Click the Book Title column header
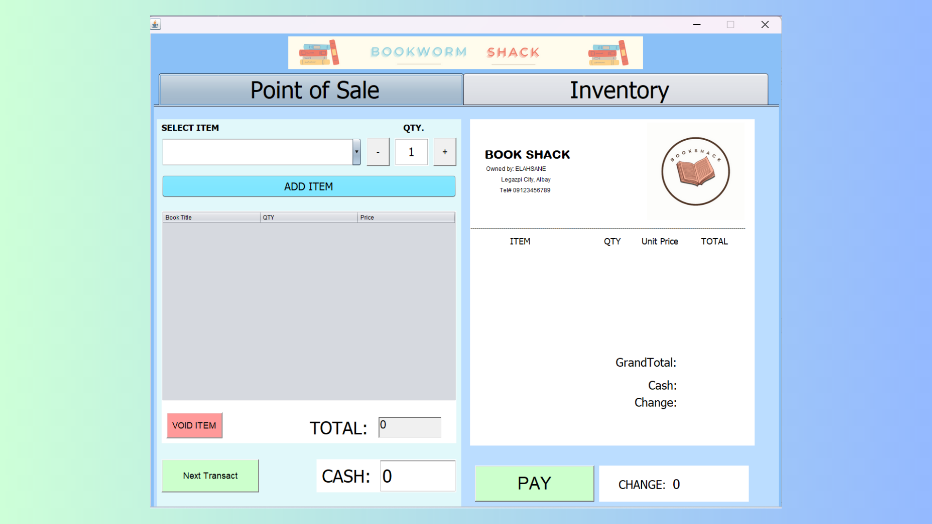 coord(211,217)
